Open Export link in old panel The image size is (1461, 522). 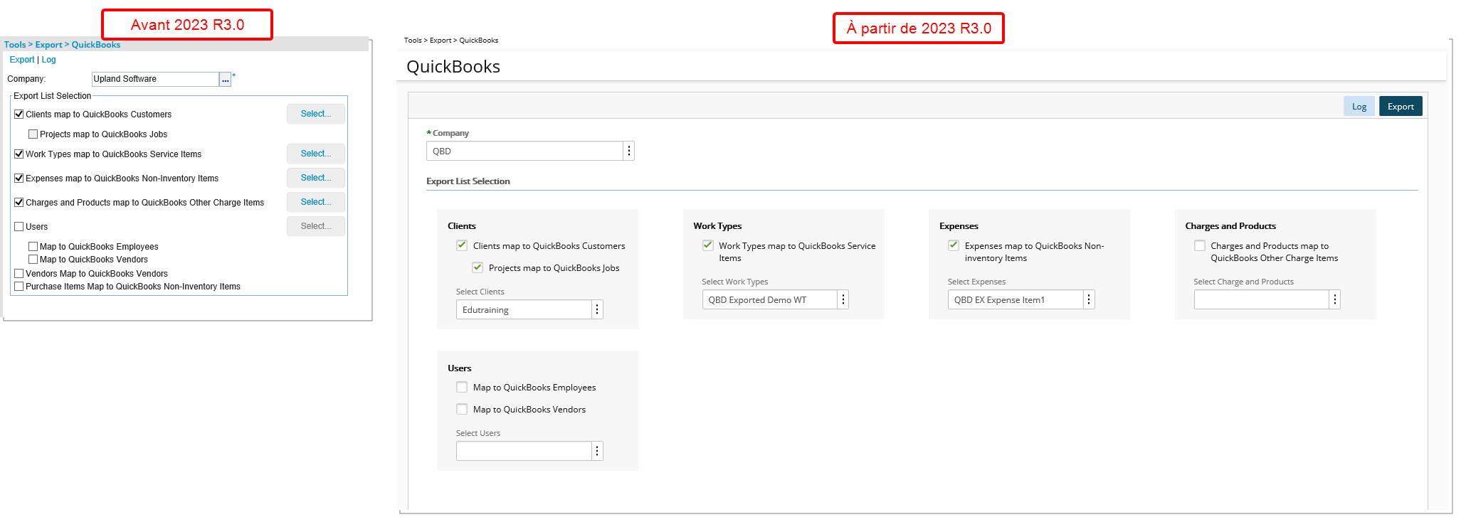tap(22, 60)
